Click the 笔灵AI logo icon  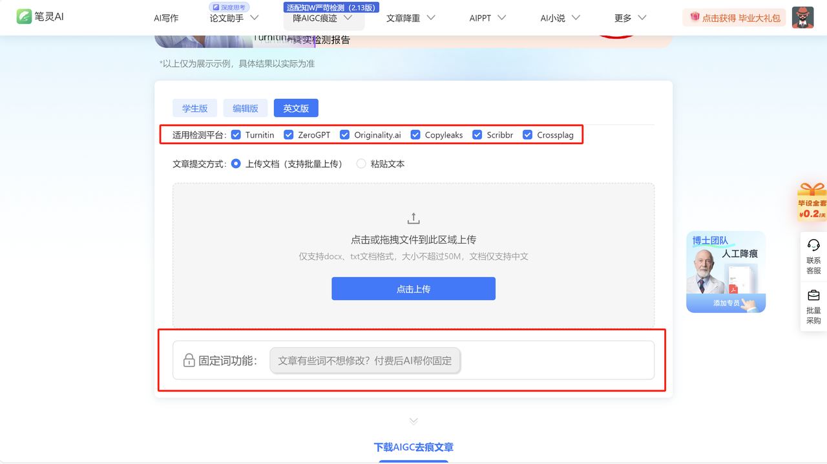click(24, 17)
